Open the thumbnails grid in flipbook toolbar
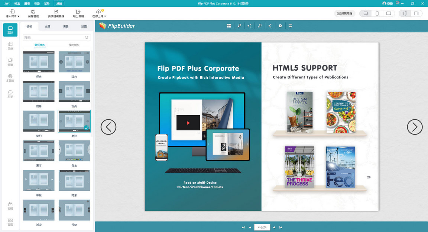 229,26
